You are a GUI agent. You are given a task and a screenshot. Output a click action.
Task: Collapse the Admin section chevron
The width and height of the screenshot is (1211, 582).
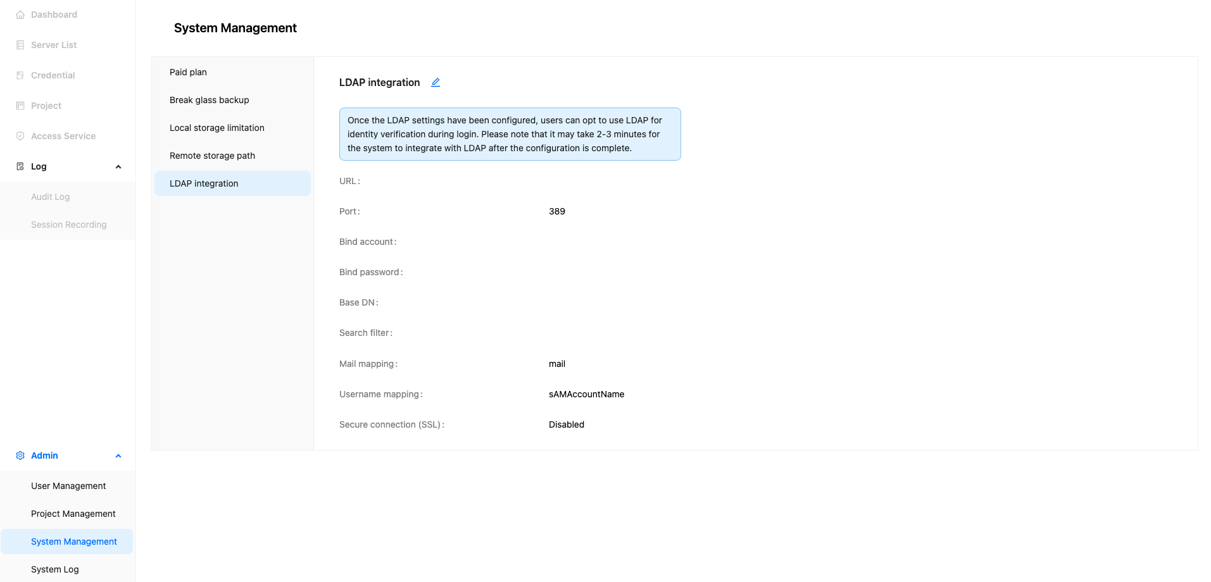tap(118, 455)
